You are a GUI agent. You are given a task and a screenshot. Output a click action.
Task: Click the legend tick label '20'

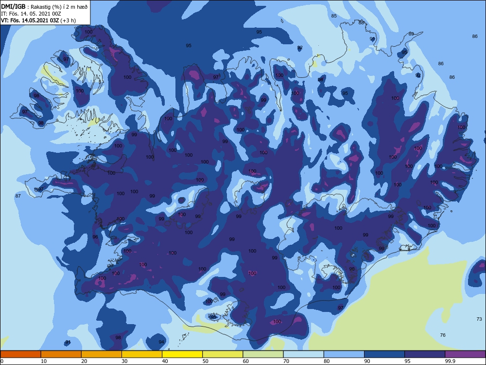tap(84, 361)
